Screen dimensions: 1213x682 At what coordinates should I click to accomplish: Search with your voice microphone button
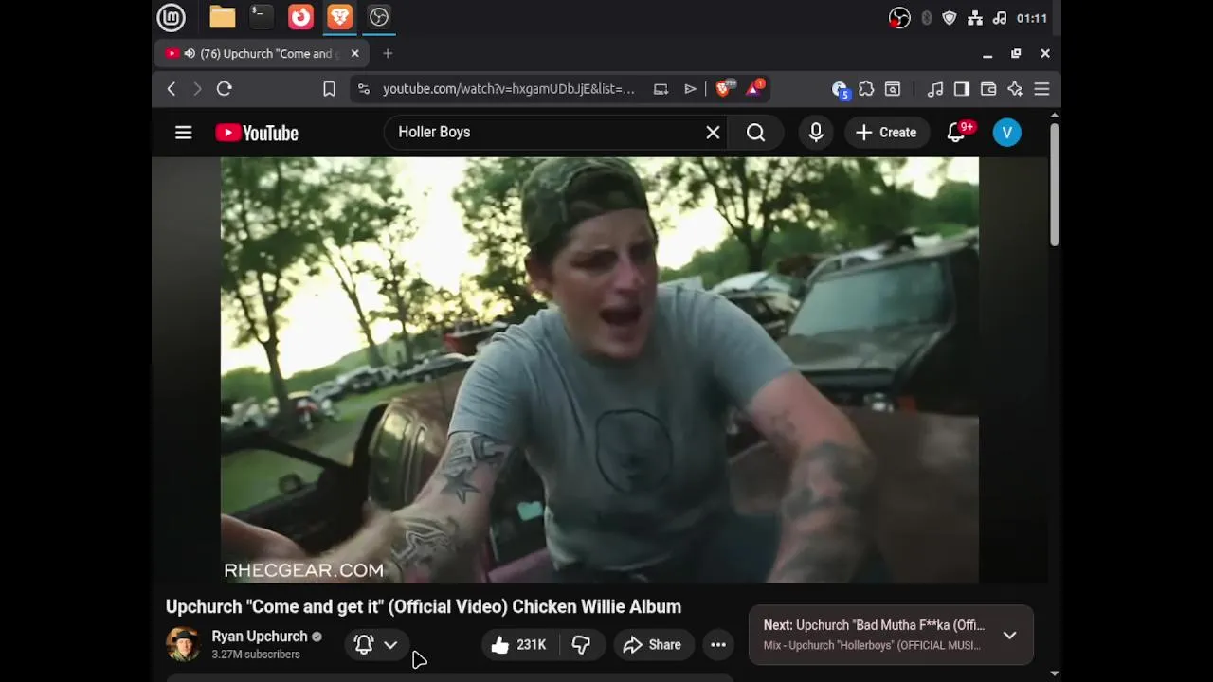[x=816, y=133]
